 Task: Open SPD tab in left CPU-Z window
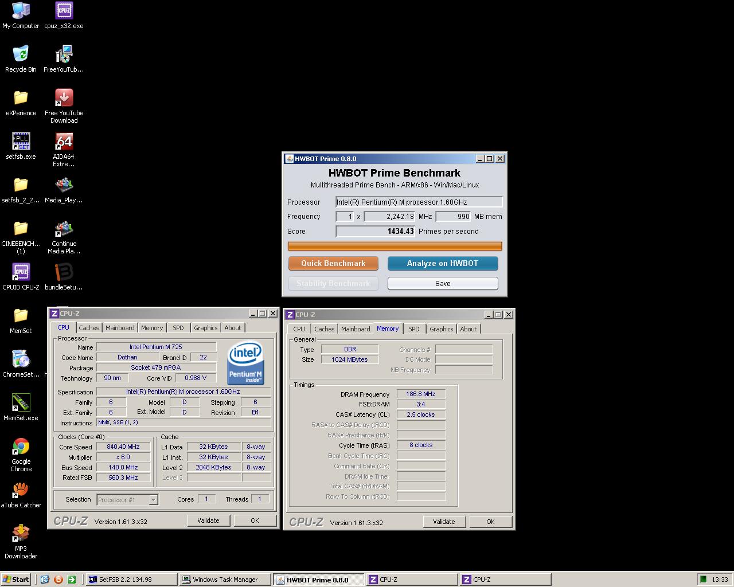[x=178, y=328]
